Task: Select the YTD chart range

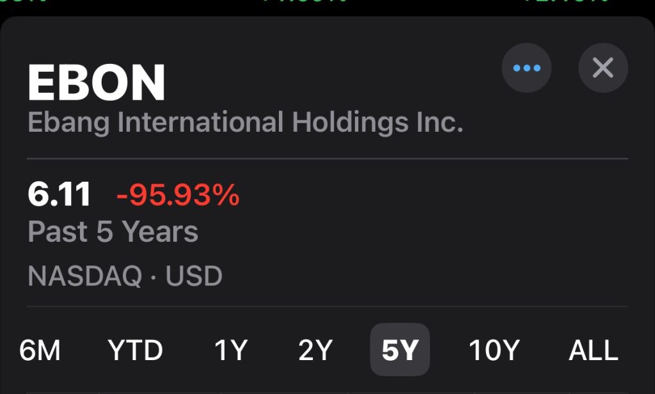Action: [x=136, y=351]
